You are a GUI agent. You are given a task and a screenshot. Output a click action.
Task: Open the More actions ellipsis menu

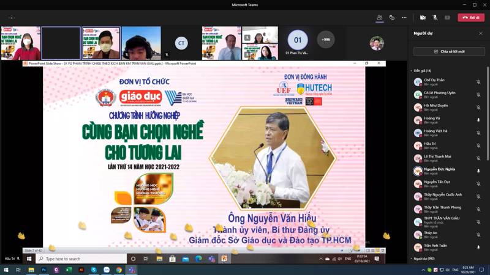404,18
